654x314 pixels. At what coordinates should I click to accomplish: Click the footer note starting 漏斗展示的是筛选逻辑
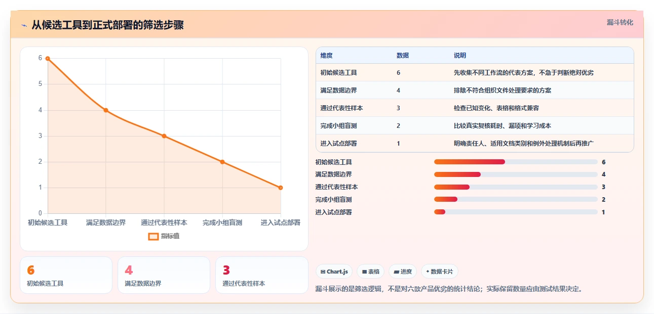tap(449, 289)
